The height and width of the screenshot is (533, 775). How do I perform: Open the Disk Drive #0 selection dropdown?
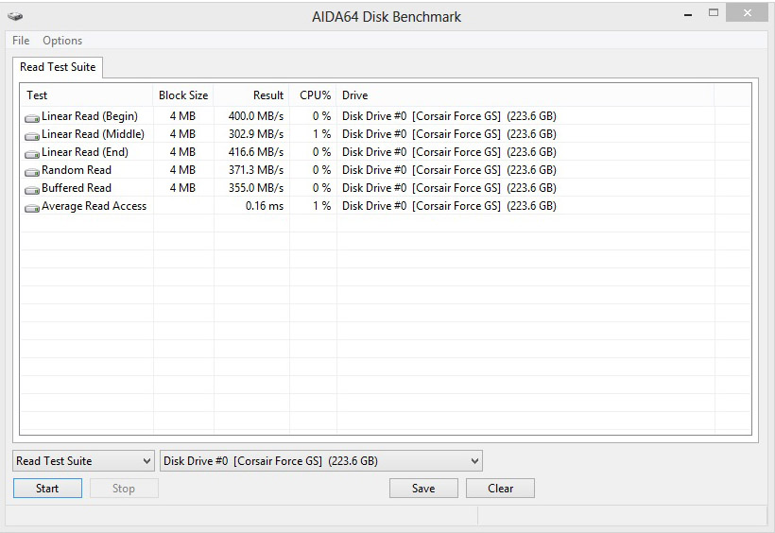coord(321,461)
